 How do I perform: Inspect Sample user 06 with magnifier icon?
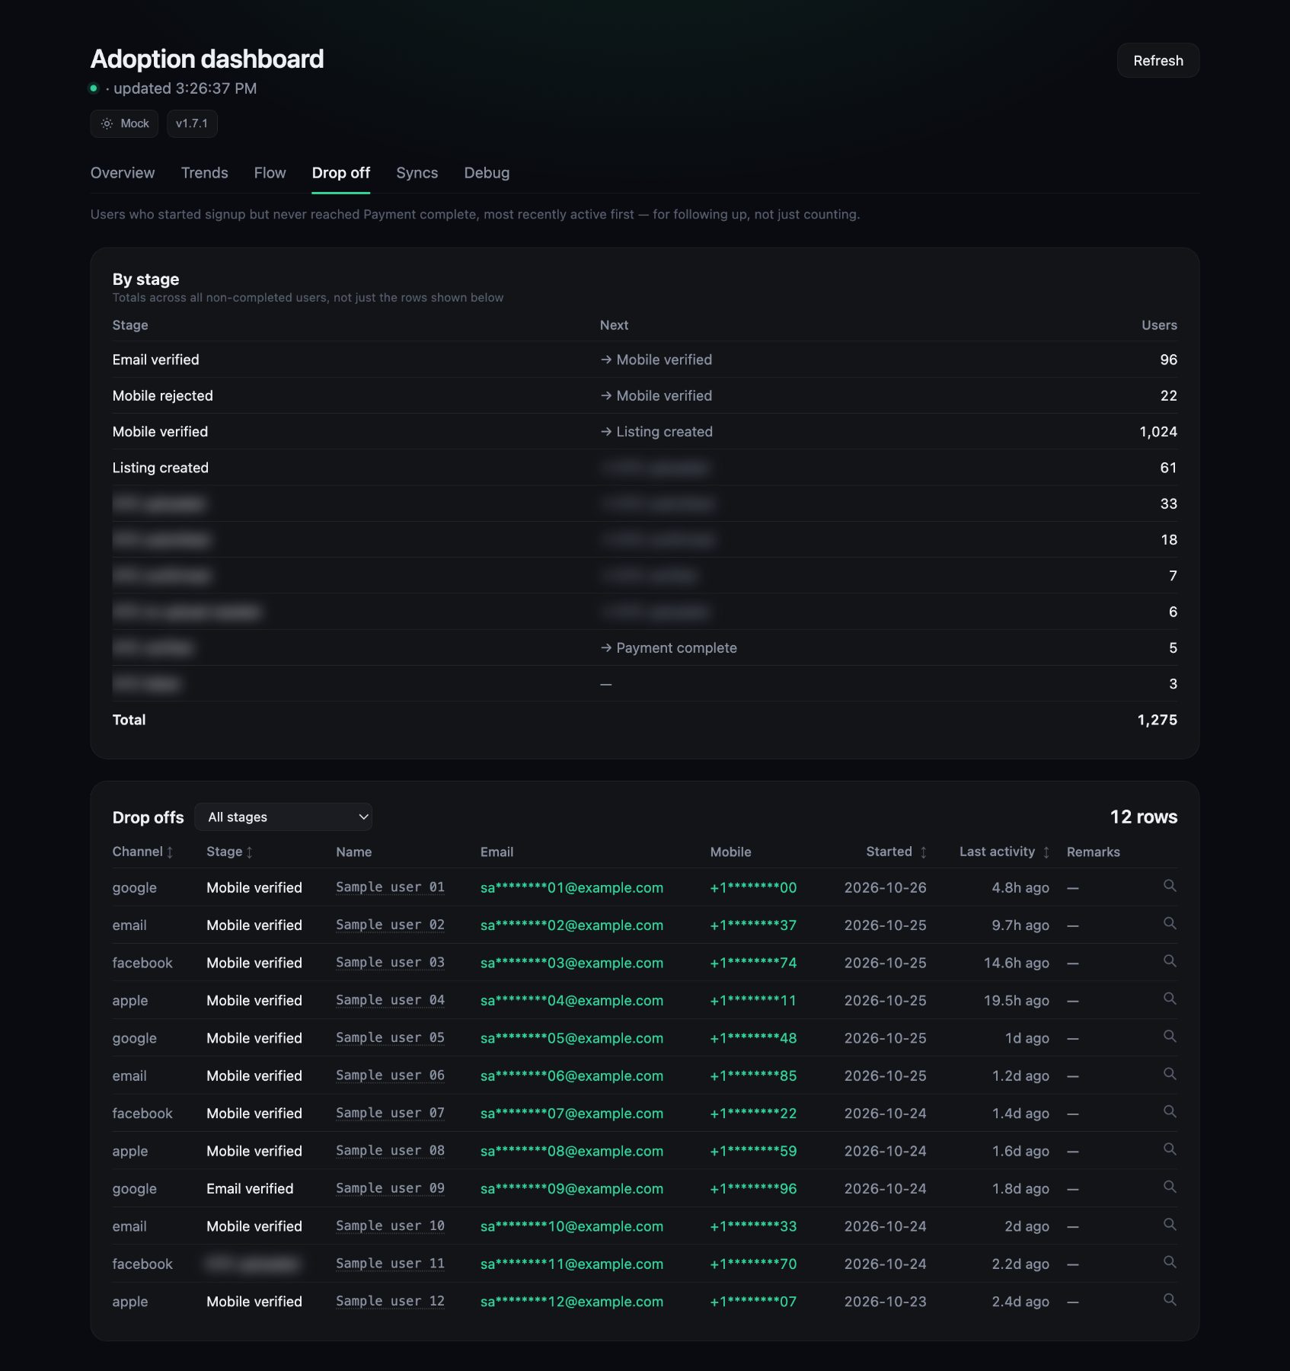click(1170, 1074)
